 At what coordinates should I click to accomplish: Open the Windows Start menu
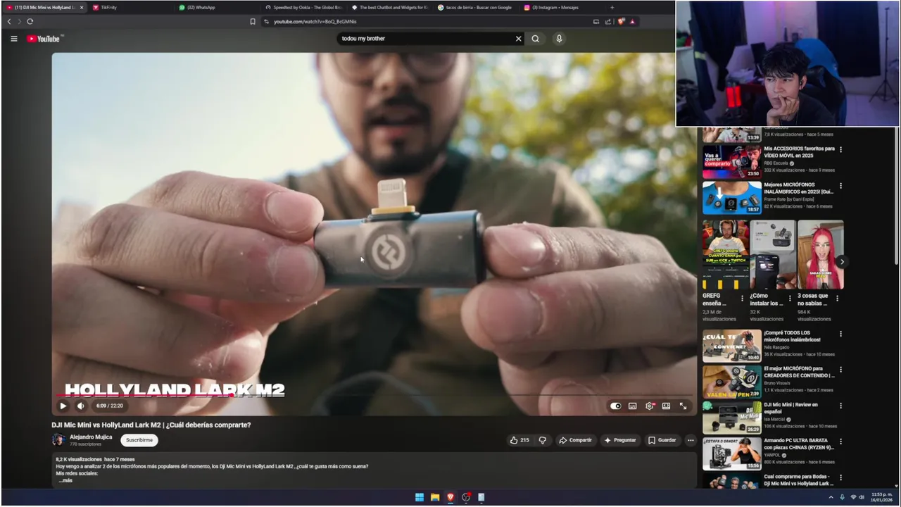pyautogui.click(x=420, y=497)
